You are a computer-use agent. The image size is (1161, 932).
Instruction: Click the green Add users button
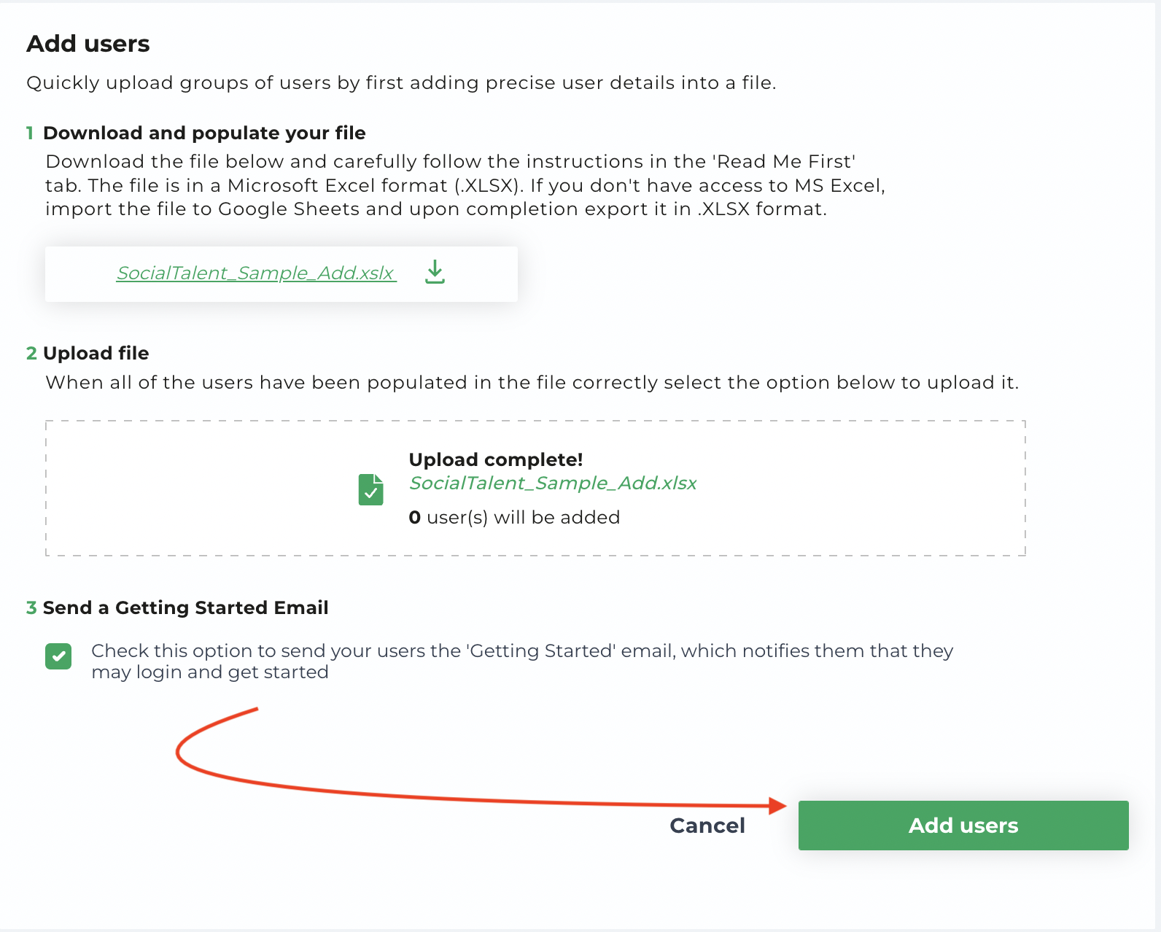(x=963, y=826)
